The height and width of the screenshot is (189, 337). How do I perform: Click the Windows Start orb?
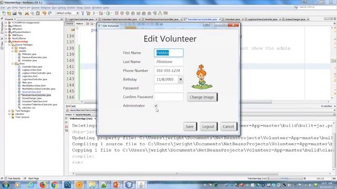(5, 185)
